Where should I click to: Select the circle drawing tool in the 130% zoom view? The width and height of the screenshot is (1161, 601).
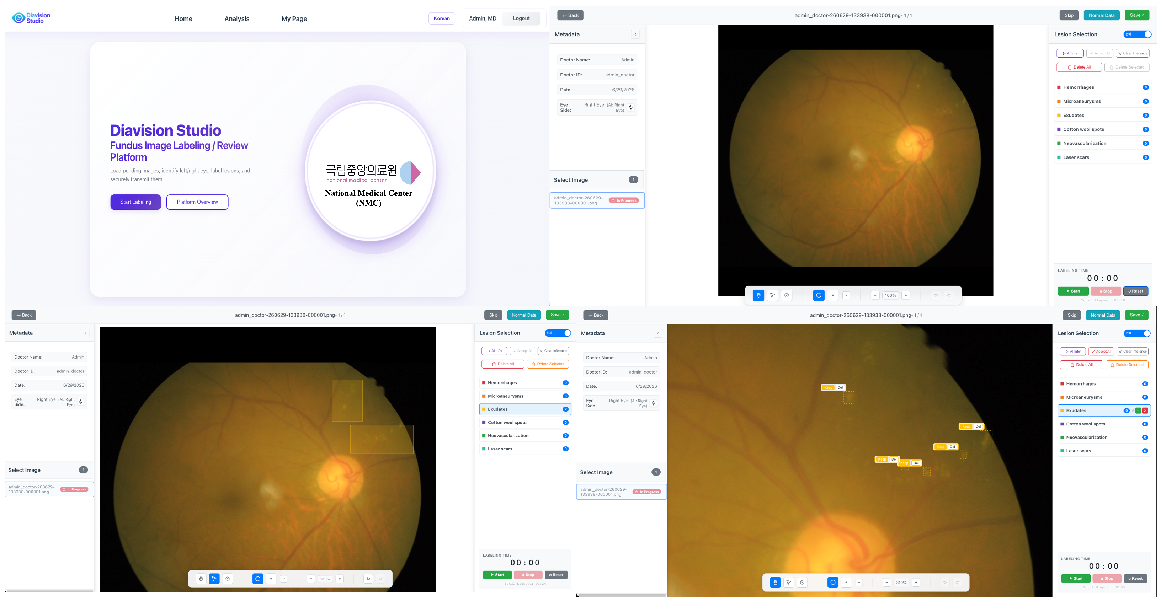[258, 579]
